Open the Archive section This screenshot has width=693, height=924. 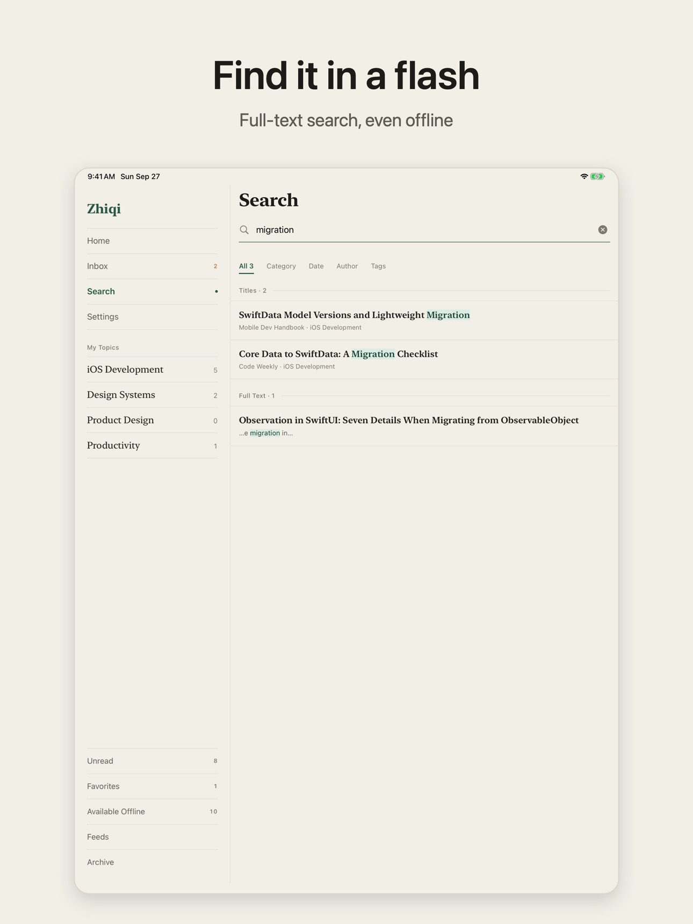pos(153,862)
